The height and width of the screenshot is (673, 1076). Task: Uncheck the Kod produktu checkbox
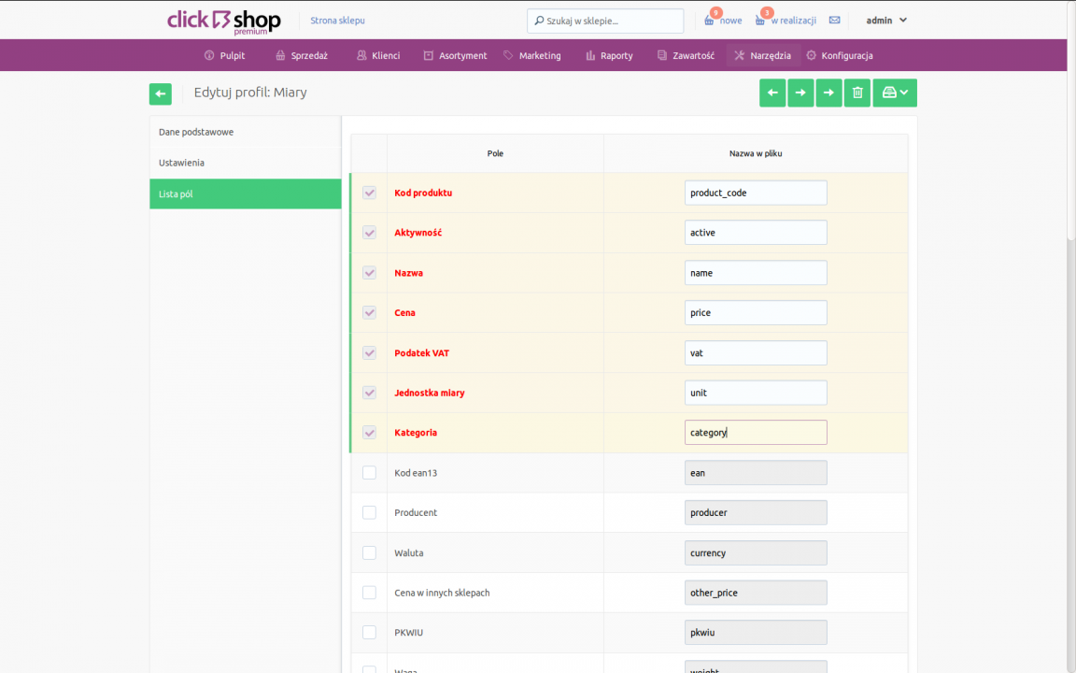pos(369,193)
